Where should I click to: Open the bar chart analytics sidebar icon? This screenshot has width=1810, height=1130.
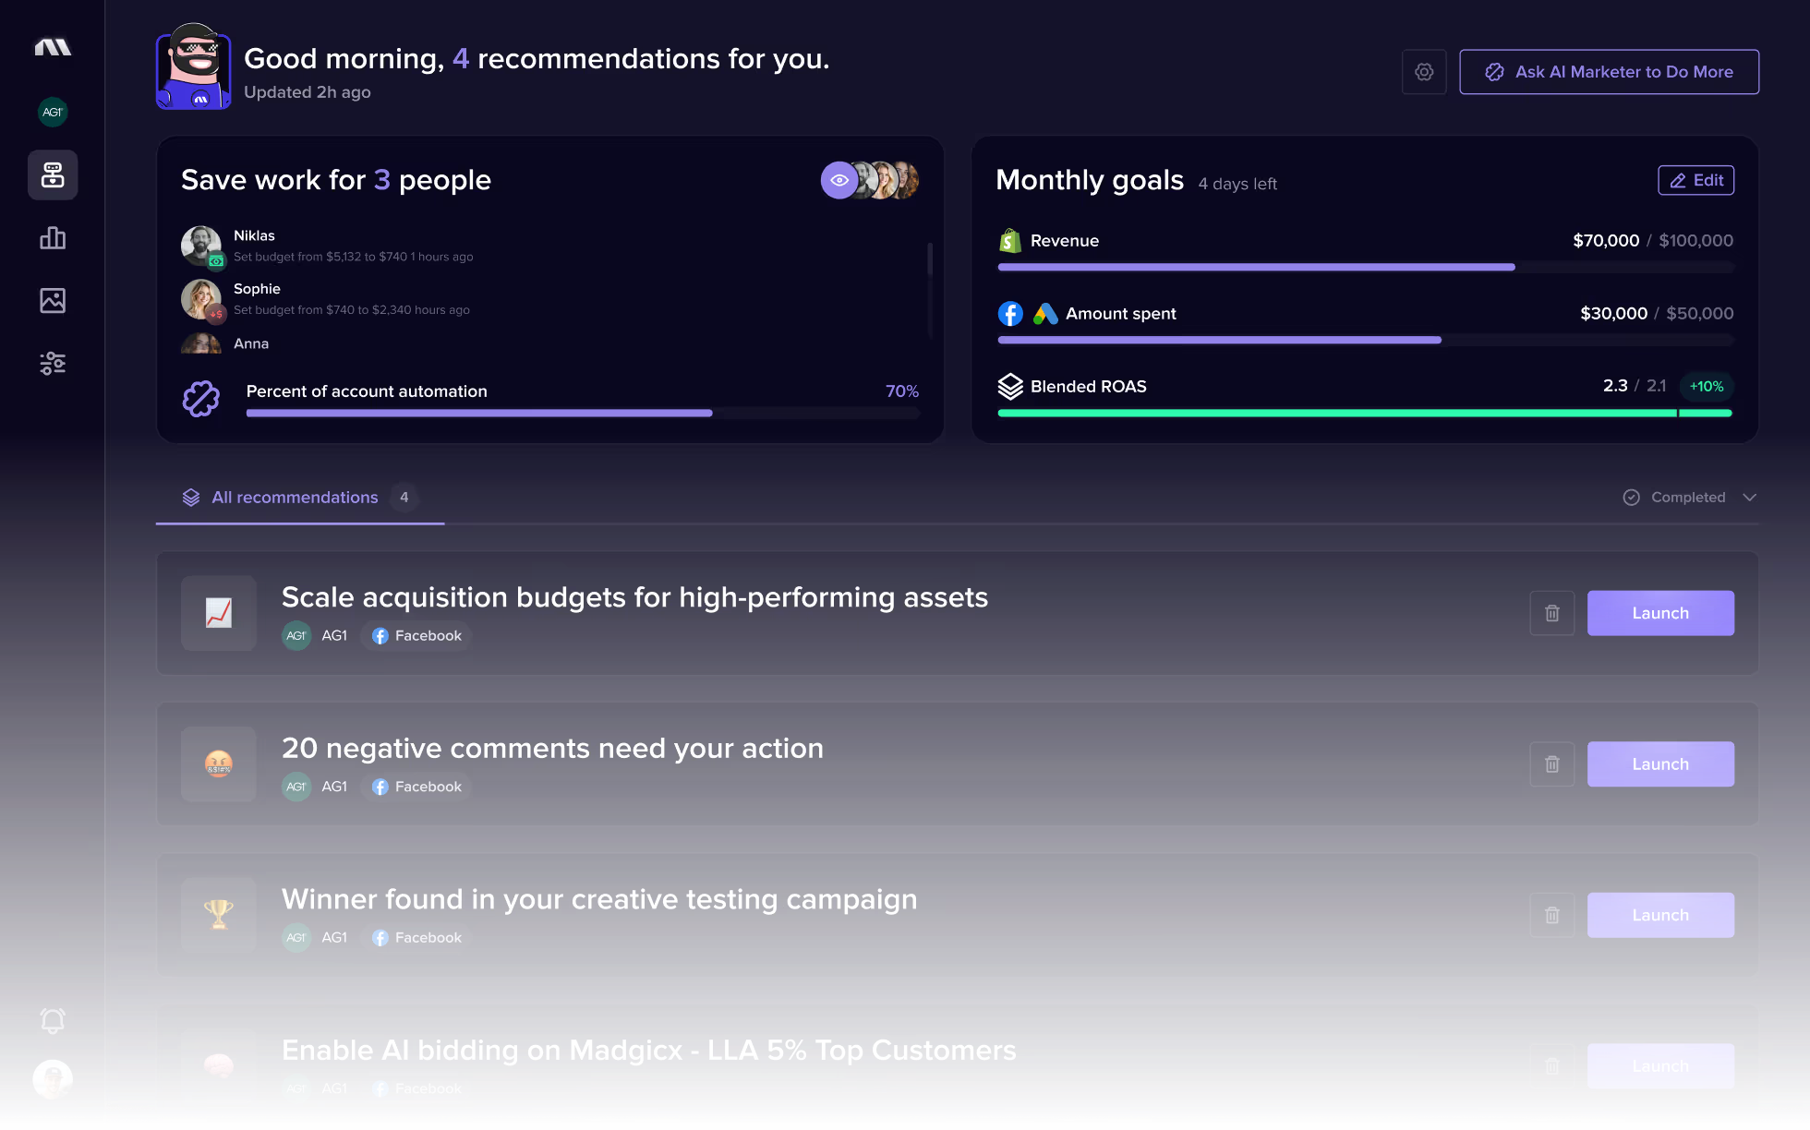point(53,238)
